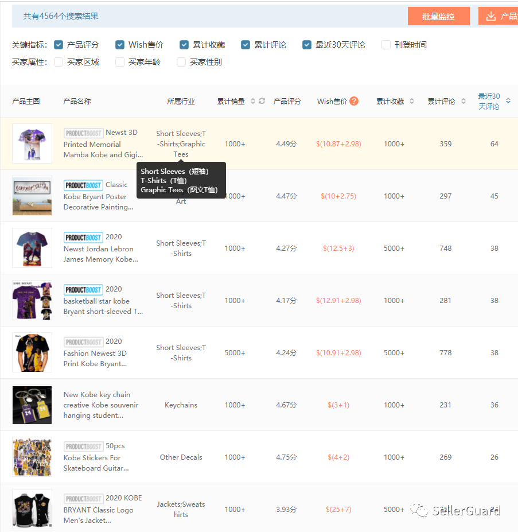Uncheck the 累计收藏 checkbox
The image size is (518, 532).
[x=184, y=45]
